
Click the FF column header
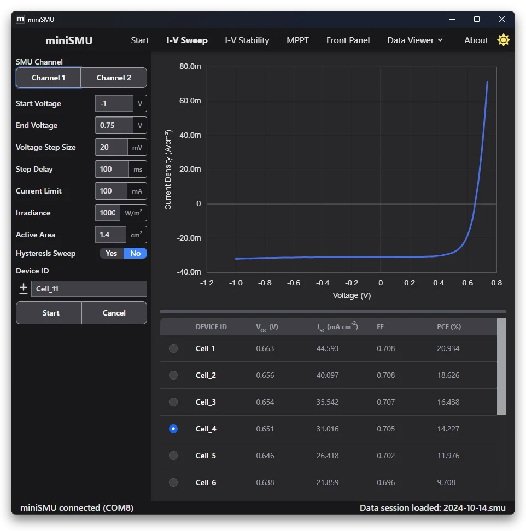point(381,327)
